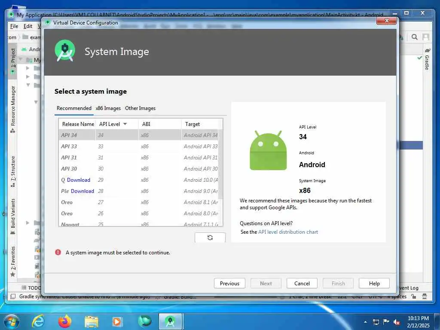The height and width of the screenshot is (330, 440).
Task: Open the Gradle tool window tab
Action: click(427, 59)
